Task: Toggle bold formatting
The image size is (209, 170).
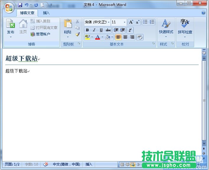Action: (x=87, y=30)
